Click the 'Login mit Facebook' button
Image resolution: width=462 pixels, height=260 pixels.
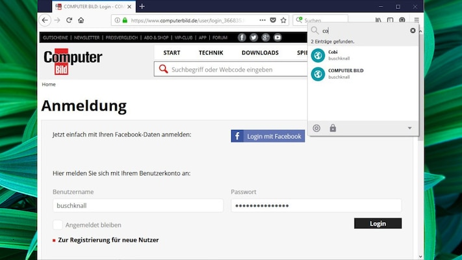coord(268,136)
